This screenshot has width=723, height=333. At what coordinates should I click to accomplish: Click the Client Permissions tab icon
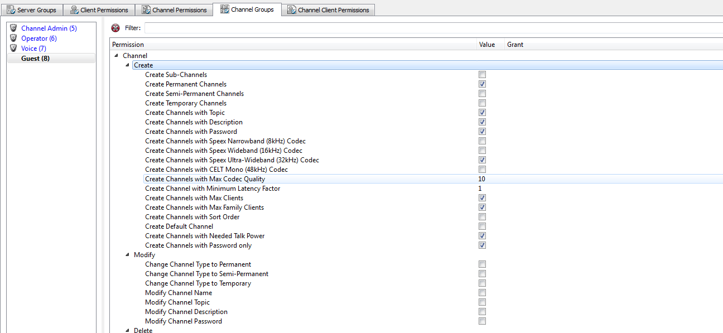(x=74, y=10)
